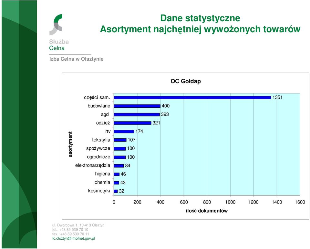
Task: Click the 'Izba Celna w Olsztynie' text
Action: point(76,59)
